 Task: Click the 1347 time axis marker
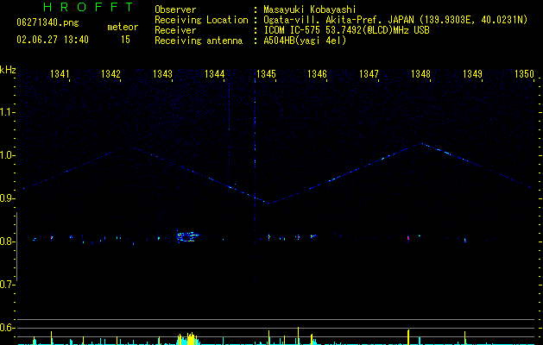[369, 74]
